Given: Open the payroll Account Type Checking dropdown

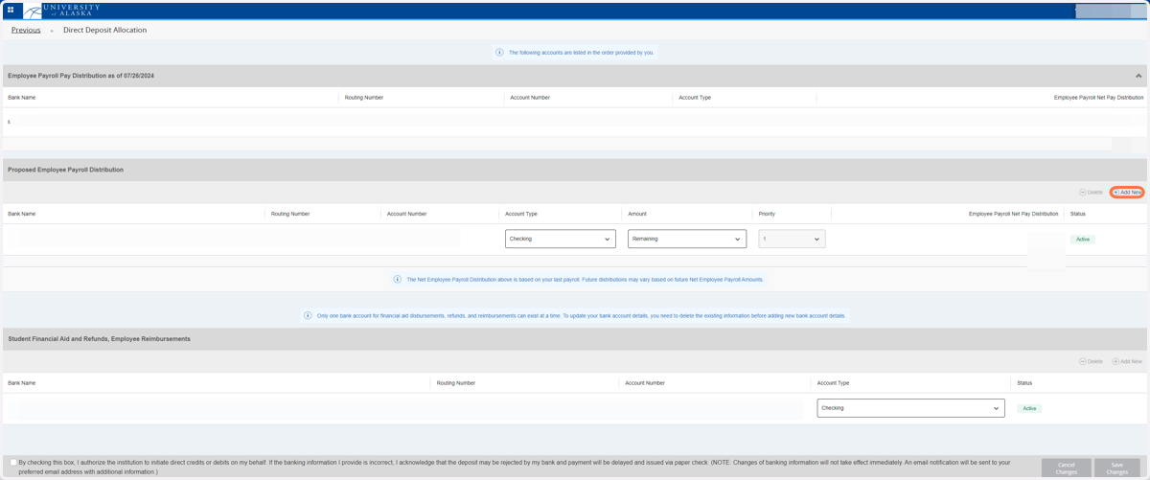Looking at the screenshot, I should [561, 239].
